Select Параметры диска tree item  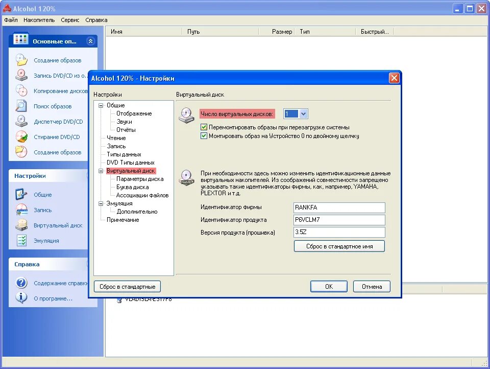coord(140,179)
